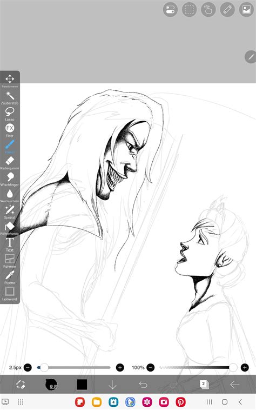The width and height of the screenshot is (256, 410).
Task: Open the layers panel showing 2
Action: (204, 384)
